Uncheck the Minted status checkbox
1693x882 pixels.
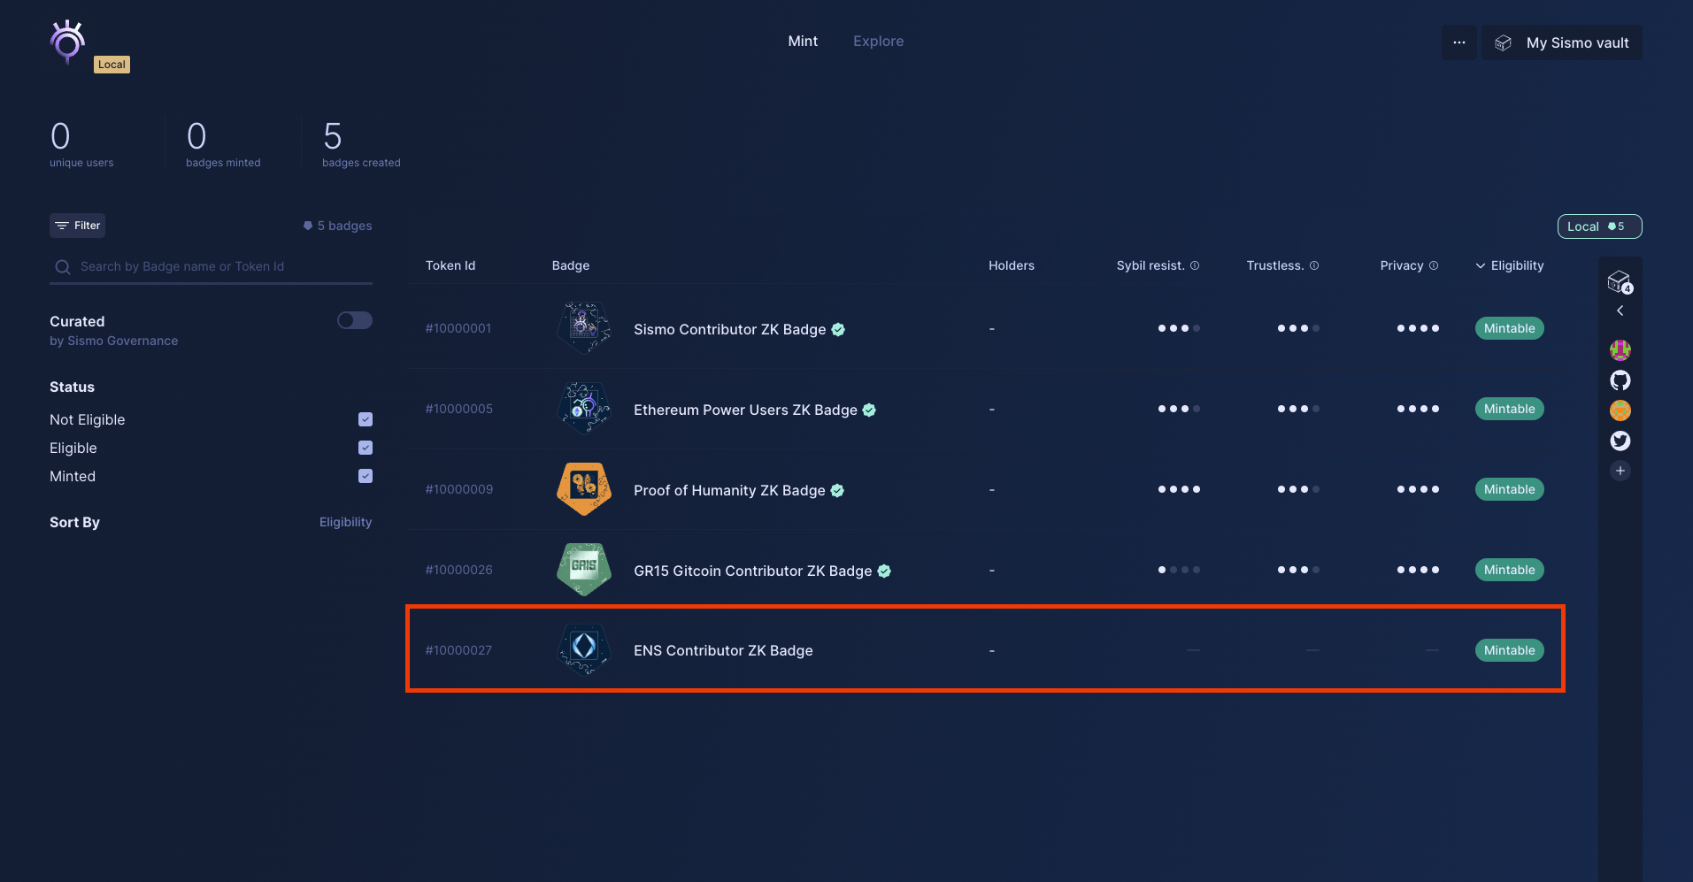[x=366, y=476]
